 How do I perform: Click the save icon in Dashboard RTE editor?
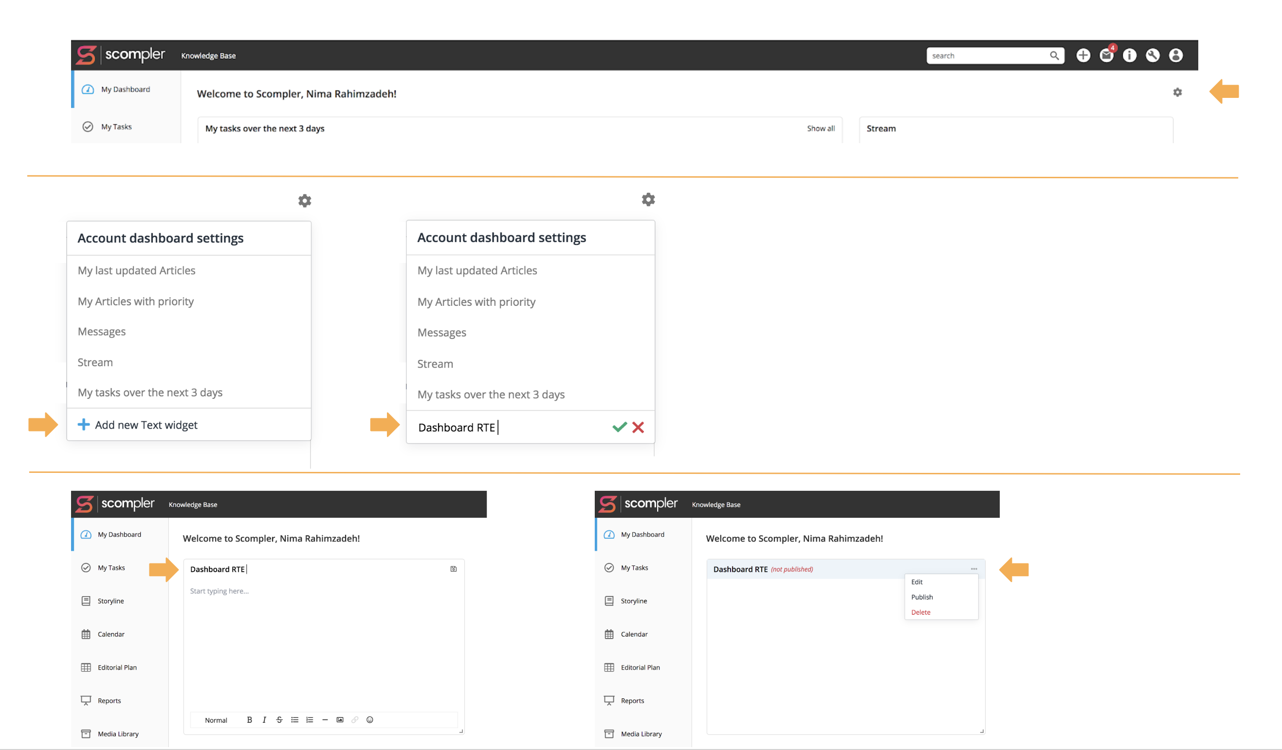(453, 569)
